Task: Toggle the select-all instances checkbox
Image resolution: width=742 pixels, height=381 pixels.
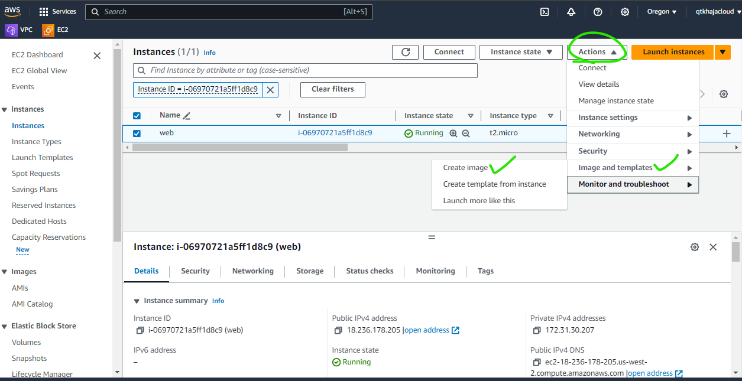Action: (137, 115)
